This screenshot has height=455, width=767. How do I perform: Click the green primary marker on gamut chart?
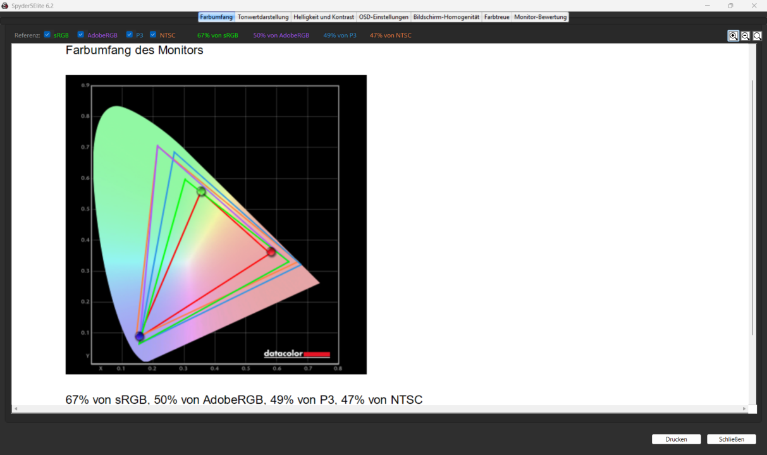click(x=201, y=191)
